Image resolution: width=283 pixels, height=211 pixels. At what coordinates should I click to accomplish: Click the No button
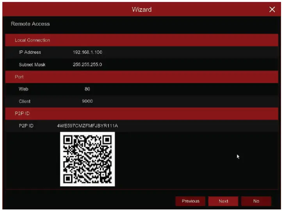coord(256,201)
